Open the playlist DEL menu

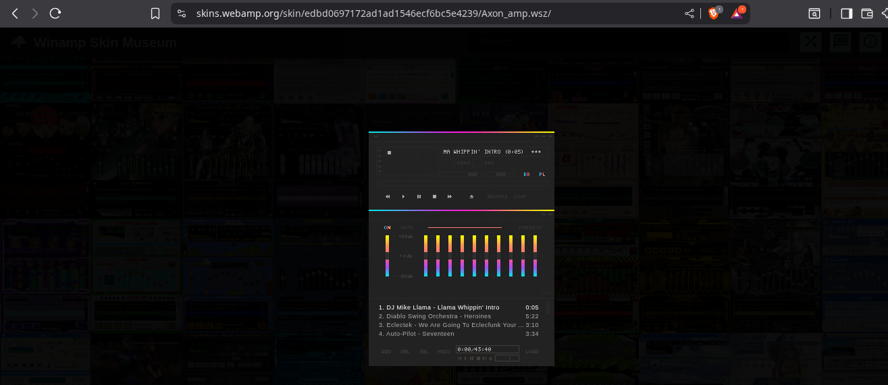pyautogui.click(x=405, y=351)
